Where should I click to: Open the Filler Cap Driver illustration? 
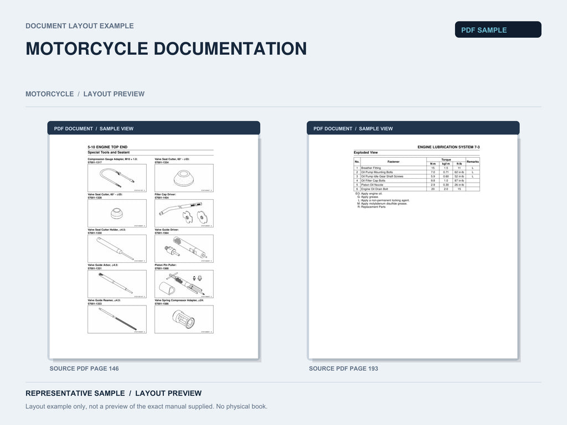184,213
